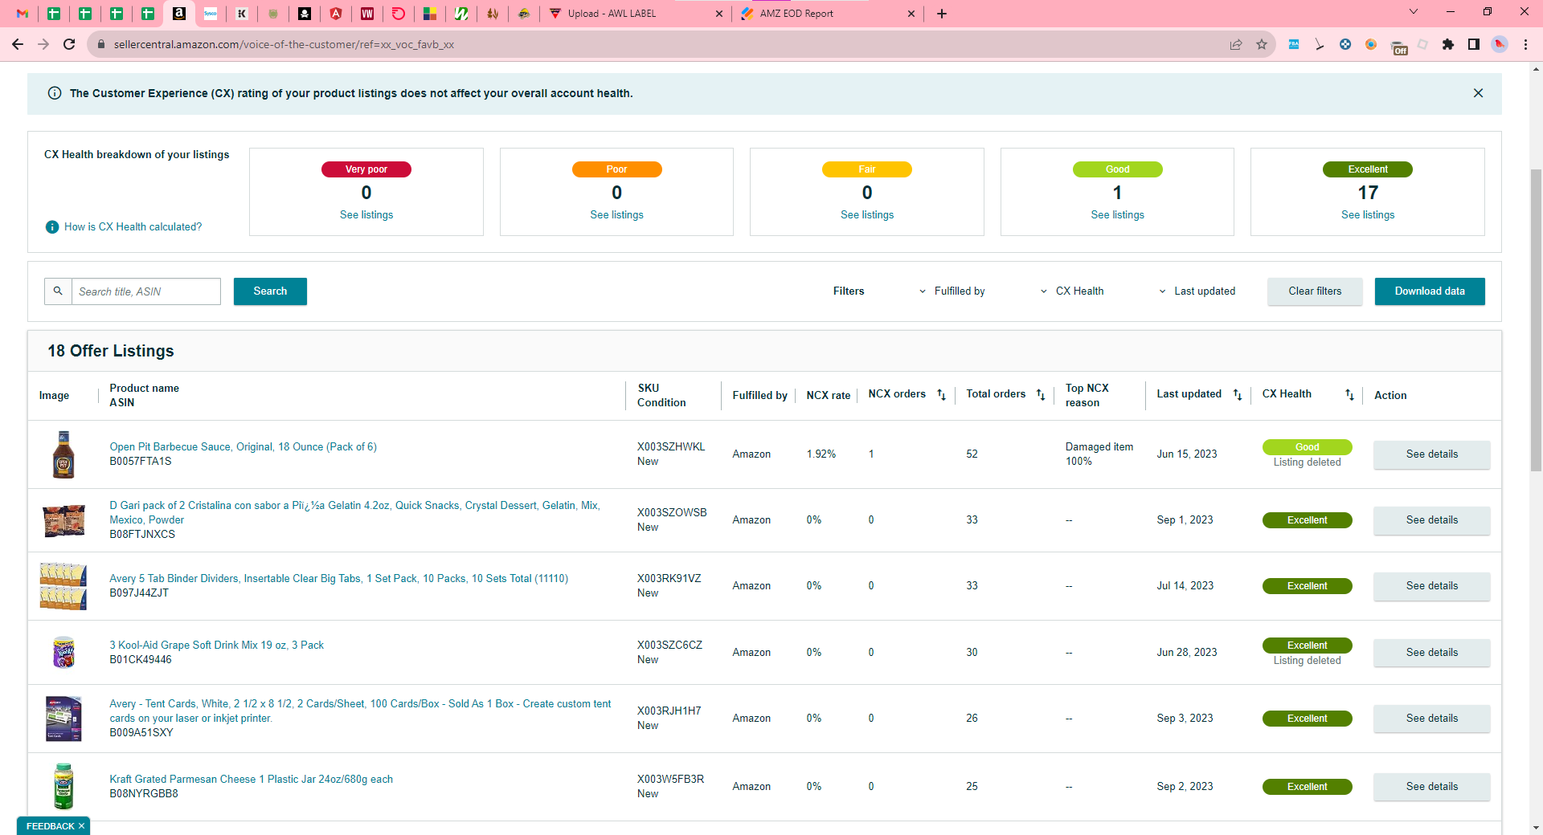This screenshot has width=1543, height=835.
Task: See listings rated Fair
Action: [867, 215]
